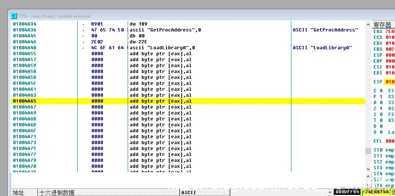This screenshot has height=196, width=395.
Task: Click the CPU window icon in title bar
Action: [14, 16]
